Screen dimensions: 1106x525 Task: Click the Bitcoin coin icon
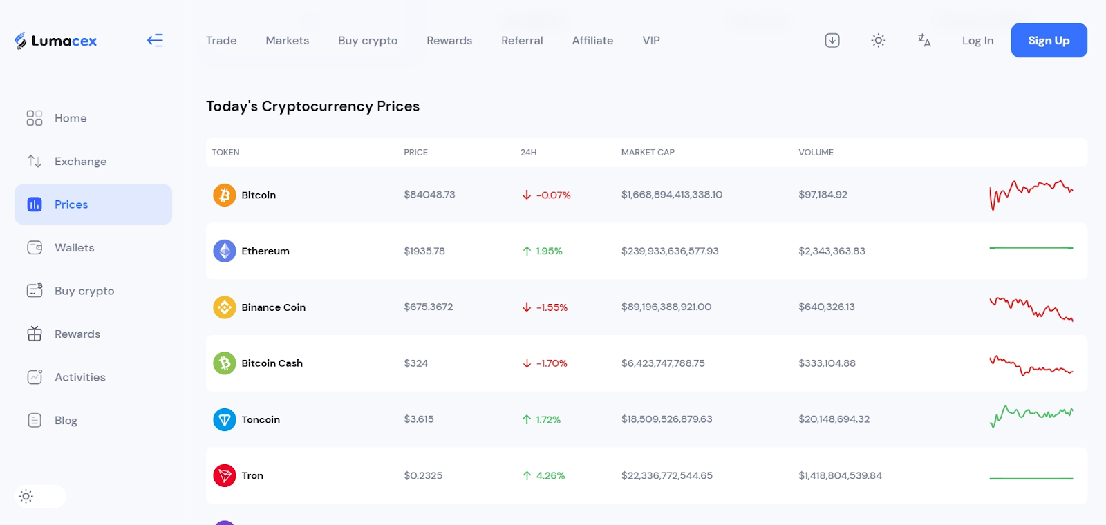(225, 195)
